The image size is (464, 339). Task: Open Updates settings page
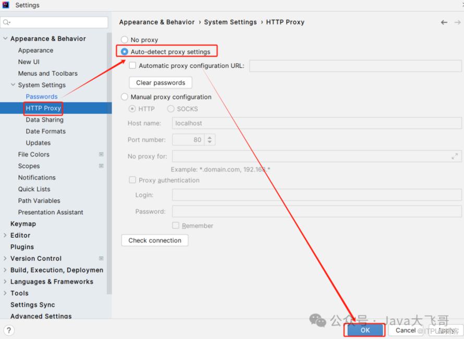pos(38,143)
